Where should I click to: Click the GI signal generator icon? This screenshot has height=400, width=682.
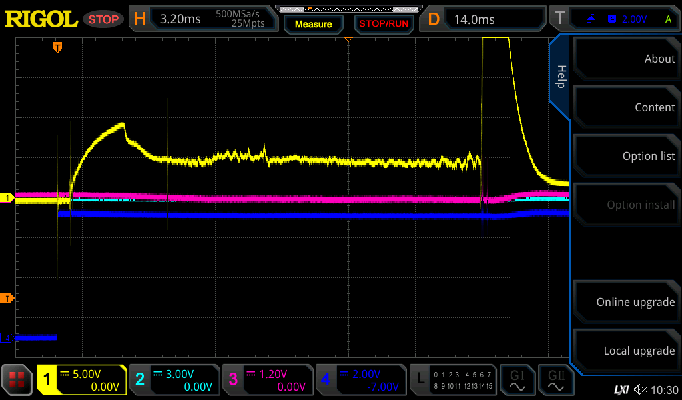coord(517,380)
